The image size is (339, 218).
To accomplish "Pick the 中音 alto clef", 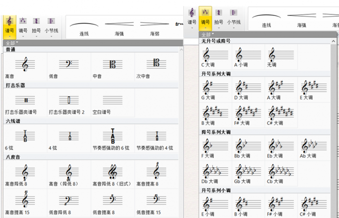I will (113, 67).
